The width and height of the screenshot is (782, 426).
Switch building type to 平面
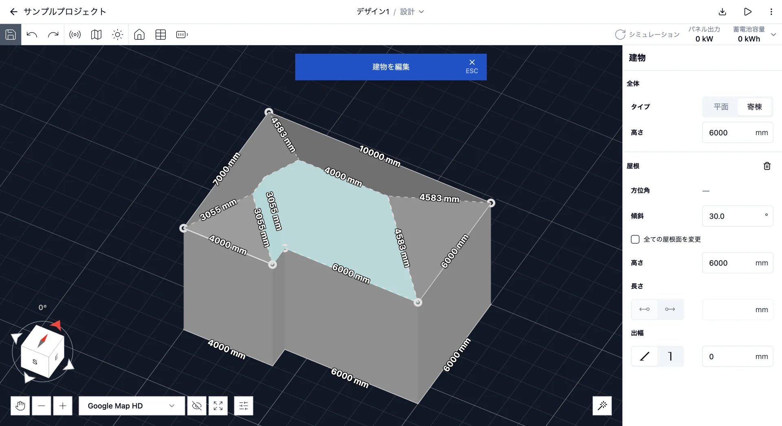721,107
